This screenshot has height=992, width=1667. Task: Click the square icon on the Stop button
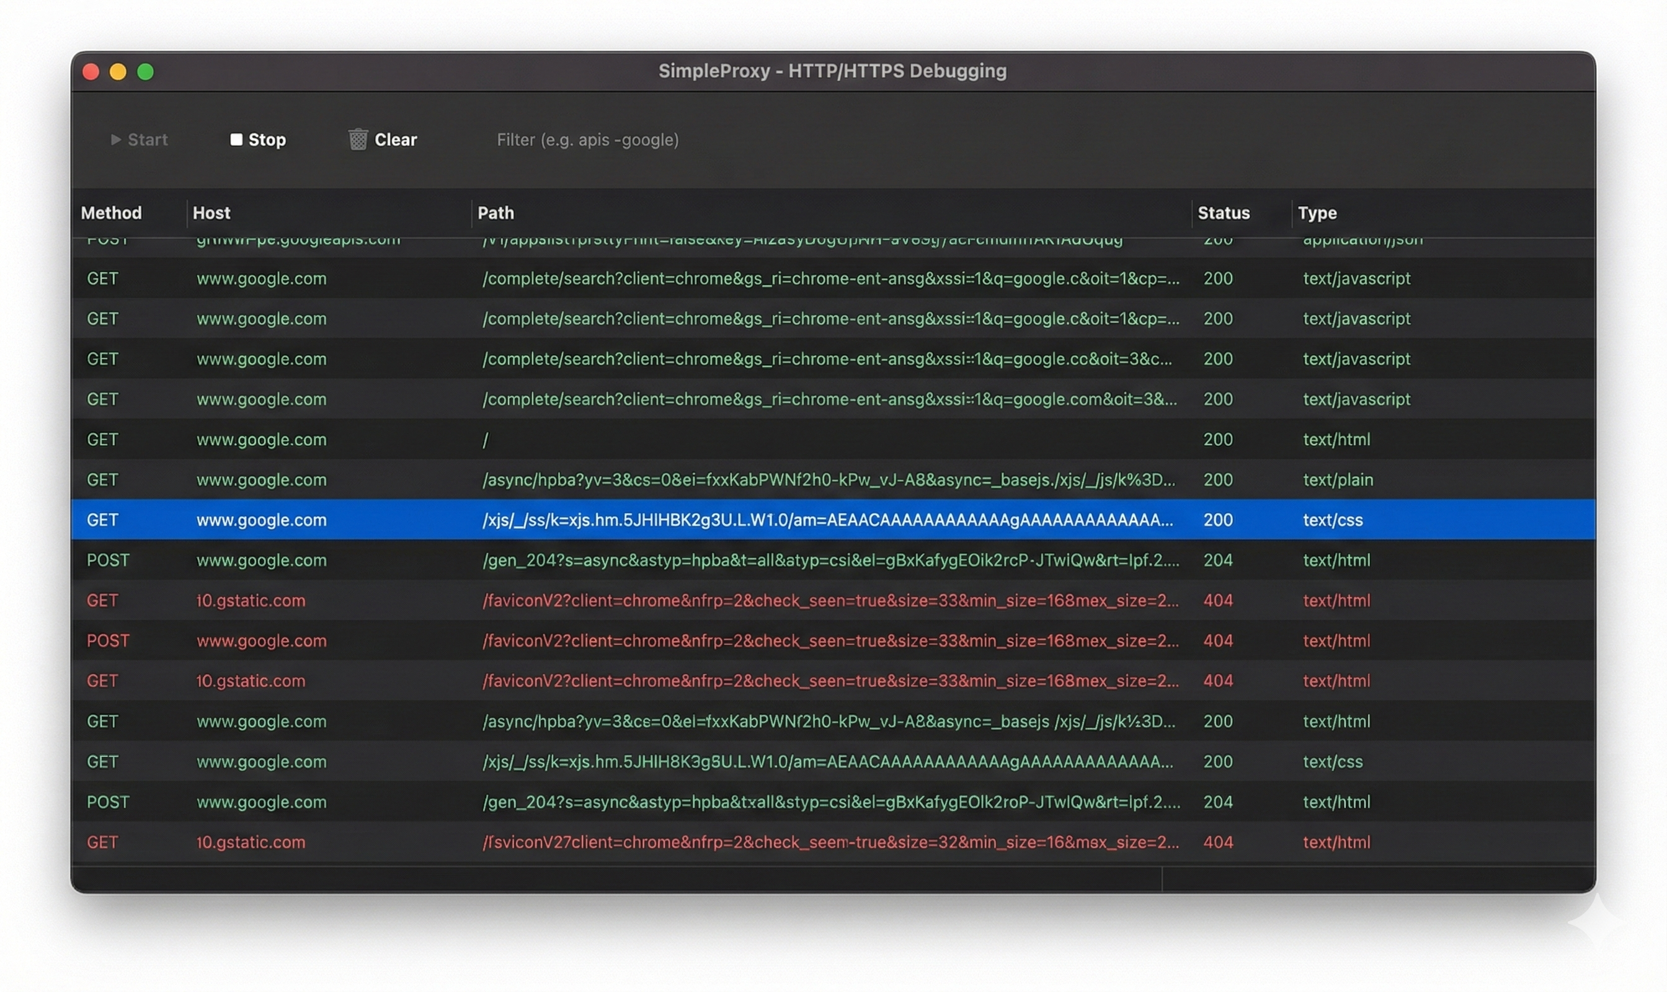tap(237, 139)
